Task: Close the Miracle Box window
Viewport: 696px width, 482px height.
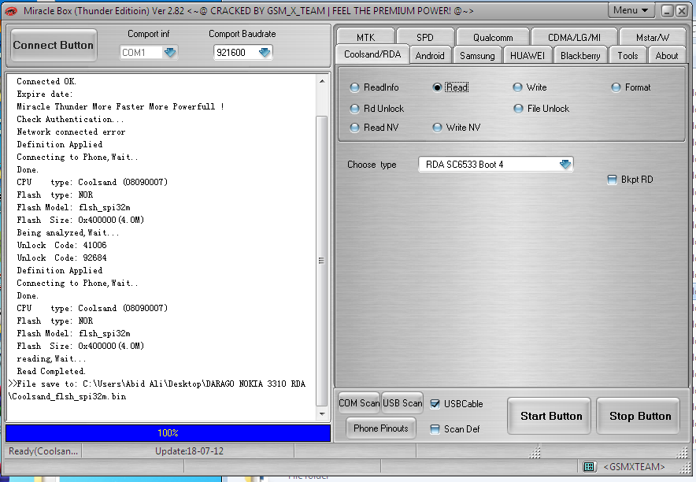Action: tap(682, 11)
